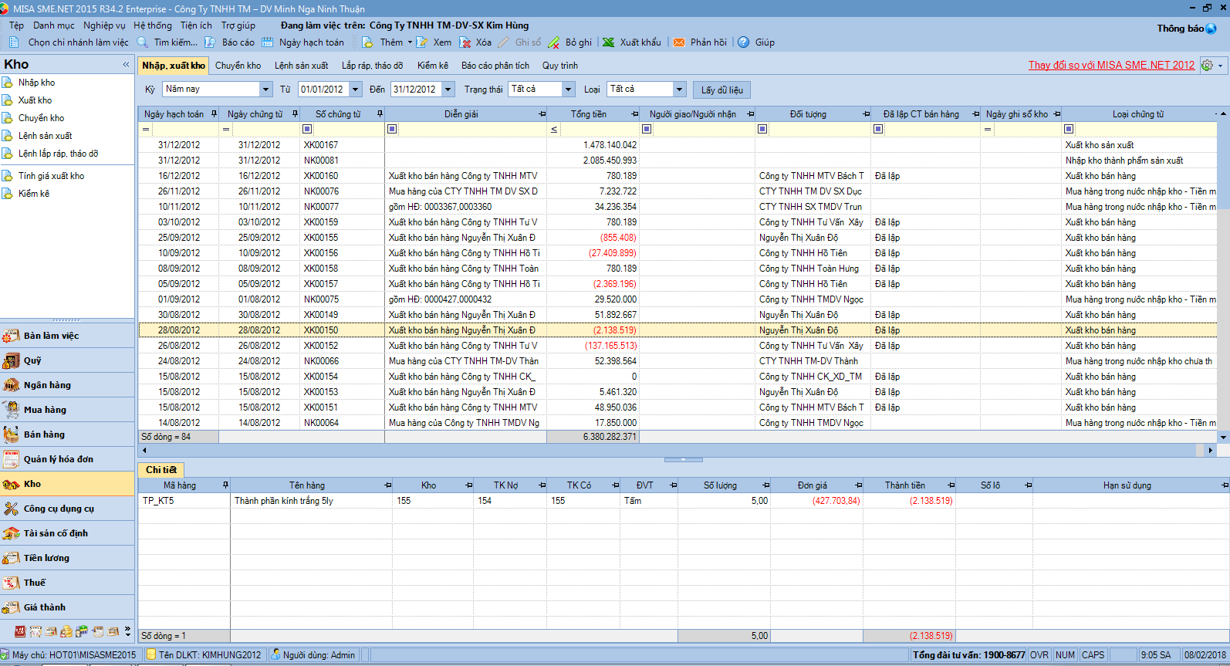
Task: Open the Quỹ cash module
Action: (x=67, y=360)
